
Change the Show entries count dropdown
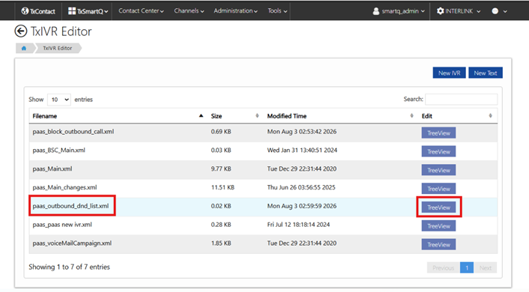point(59,100)
